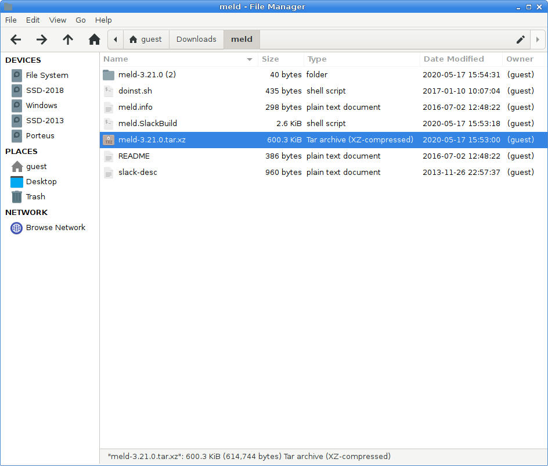Open Porteus label in sidebar
The height and width of the screenshot is (466, 548).
[x=40, y=135]
